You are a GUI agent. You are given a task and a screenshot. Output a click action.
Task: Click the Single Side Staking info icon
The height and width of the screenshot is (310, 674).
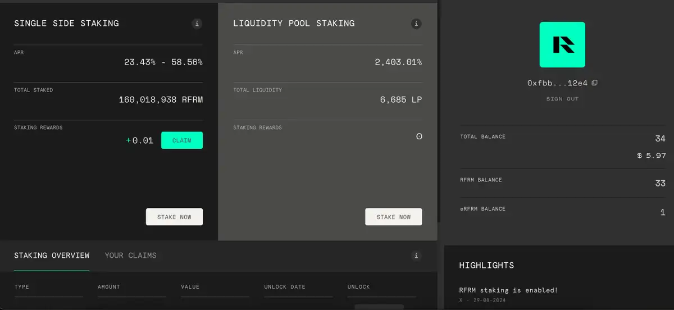[197, 24]
